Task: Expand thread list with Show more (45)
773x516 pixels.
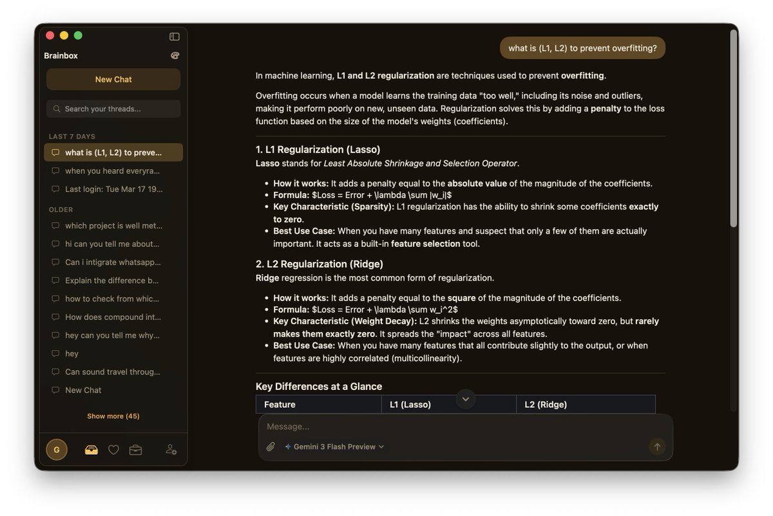Action: [x=113, y=416]
